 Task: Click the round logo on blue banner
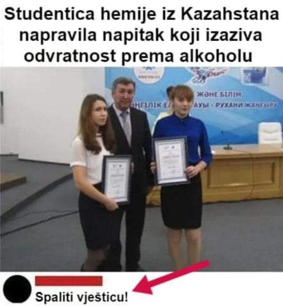147,75
